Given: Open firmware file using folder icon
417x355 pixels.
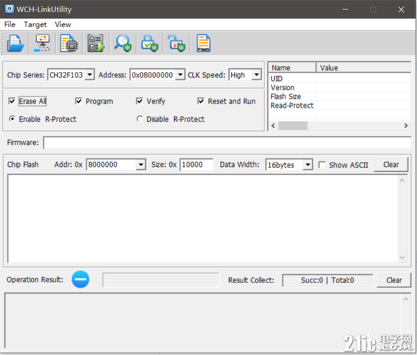Looking at the screenshot, I should 15,43.
